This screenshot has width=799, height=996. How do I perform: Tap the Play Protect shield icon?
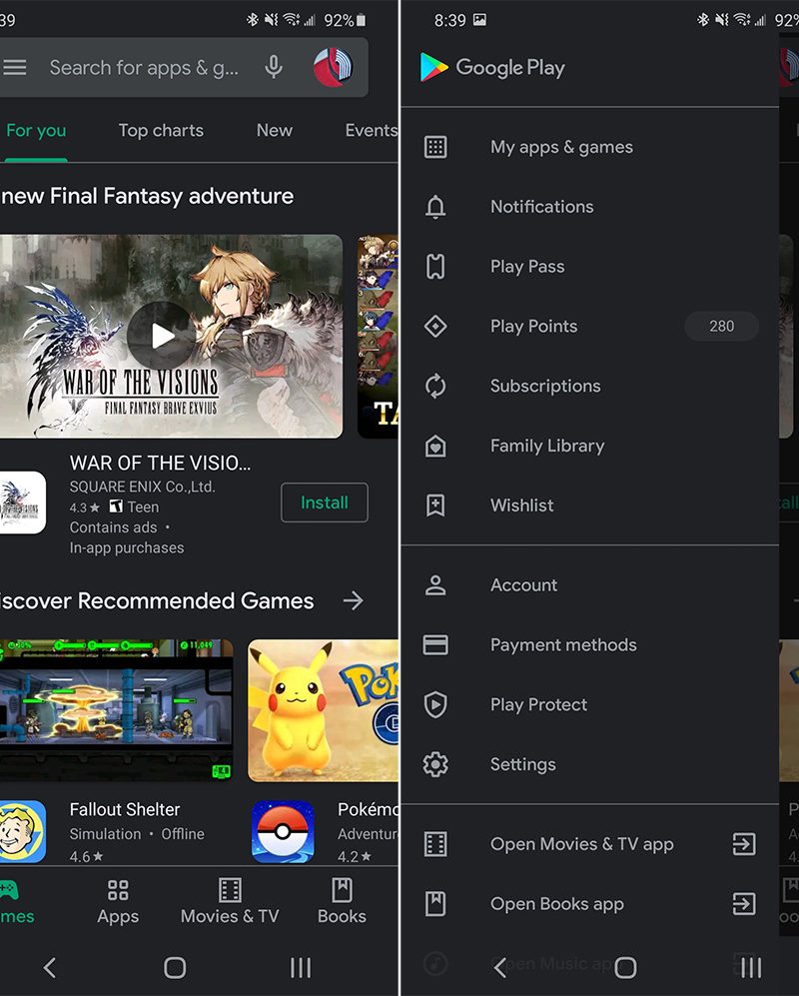point(435,705)
